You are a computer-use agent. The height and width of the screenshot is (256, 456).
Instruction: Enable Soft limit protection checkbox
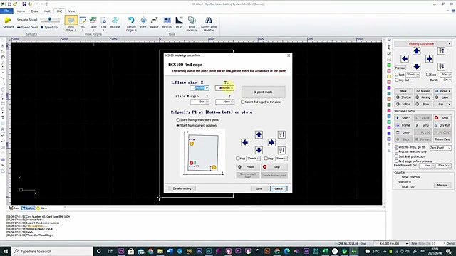tap(396, 156)
